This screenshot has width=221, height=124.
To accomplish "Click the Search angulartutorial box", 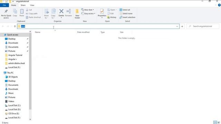I will pos(203,26).
